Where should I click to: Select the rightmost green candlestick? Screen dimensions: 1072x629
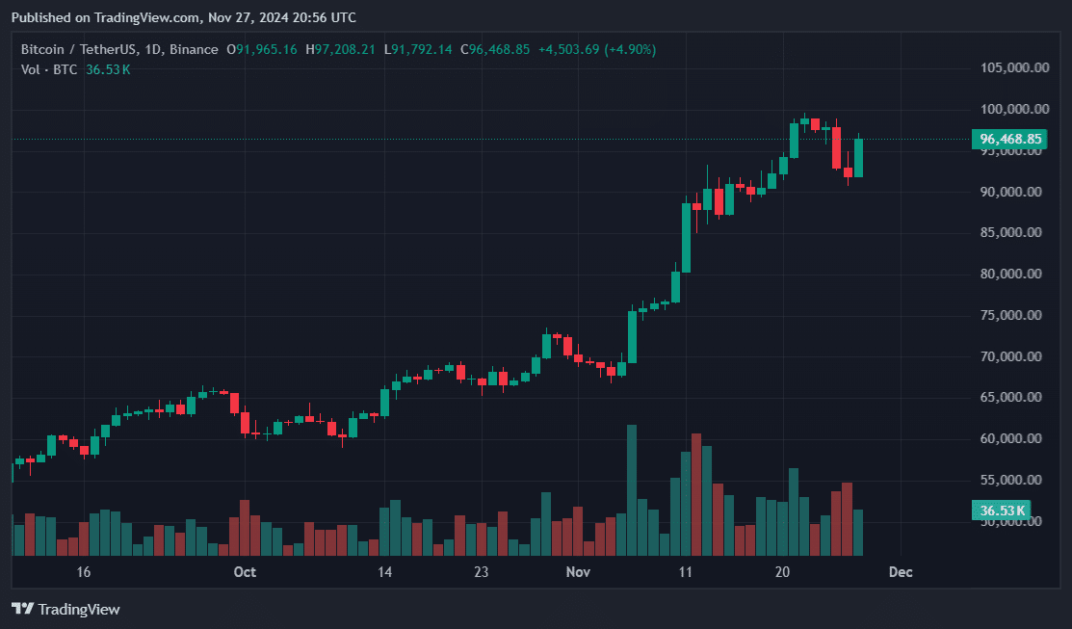(858, 157)
